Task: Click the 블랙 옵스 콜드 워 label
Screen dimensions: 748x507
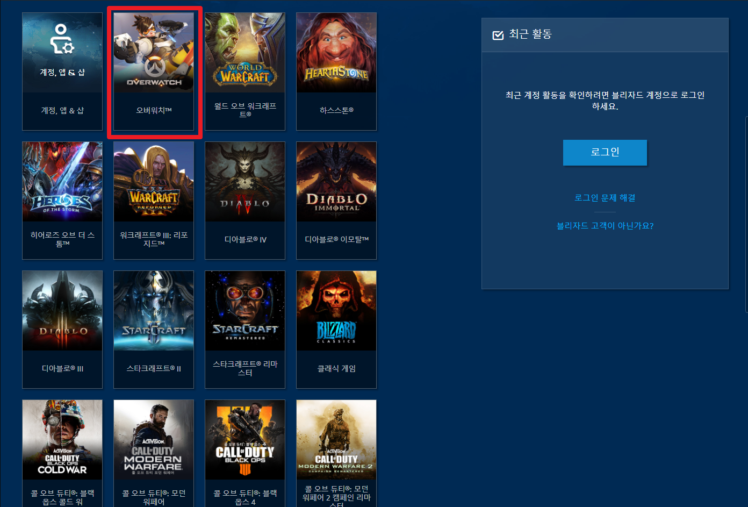Action: click(62, 497)
